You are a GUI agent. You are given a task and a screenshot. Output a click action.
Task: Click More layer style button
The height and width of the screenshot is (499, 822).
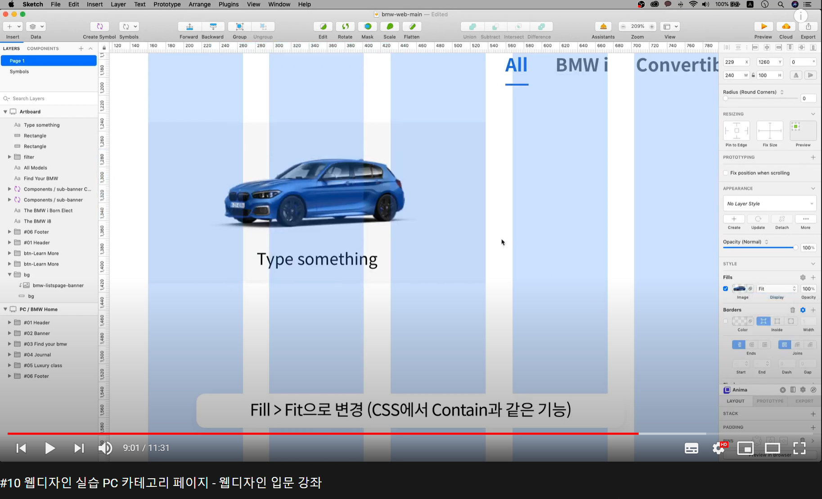(x=806, y=219)
